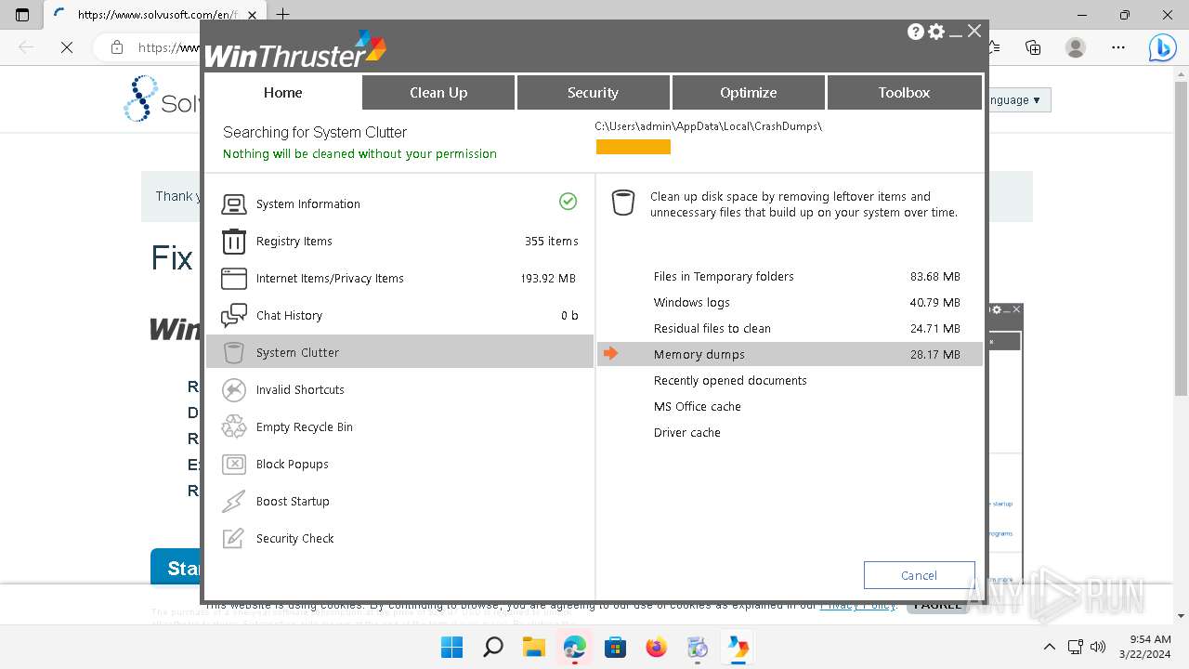Select Internet Items/Privacy Items row
The width and height of the screenshot is (1189, 669).
(x=399, y=279)
